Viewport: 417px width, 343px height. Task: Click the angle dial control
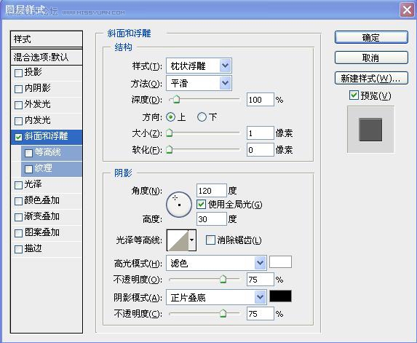pos(179,205)
